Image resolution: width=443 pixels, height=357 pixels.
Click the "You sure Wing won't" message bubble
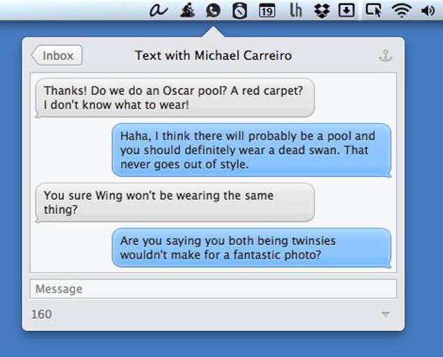pyautogui.click(x=174, y=202)
